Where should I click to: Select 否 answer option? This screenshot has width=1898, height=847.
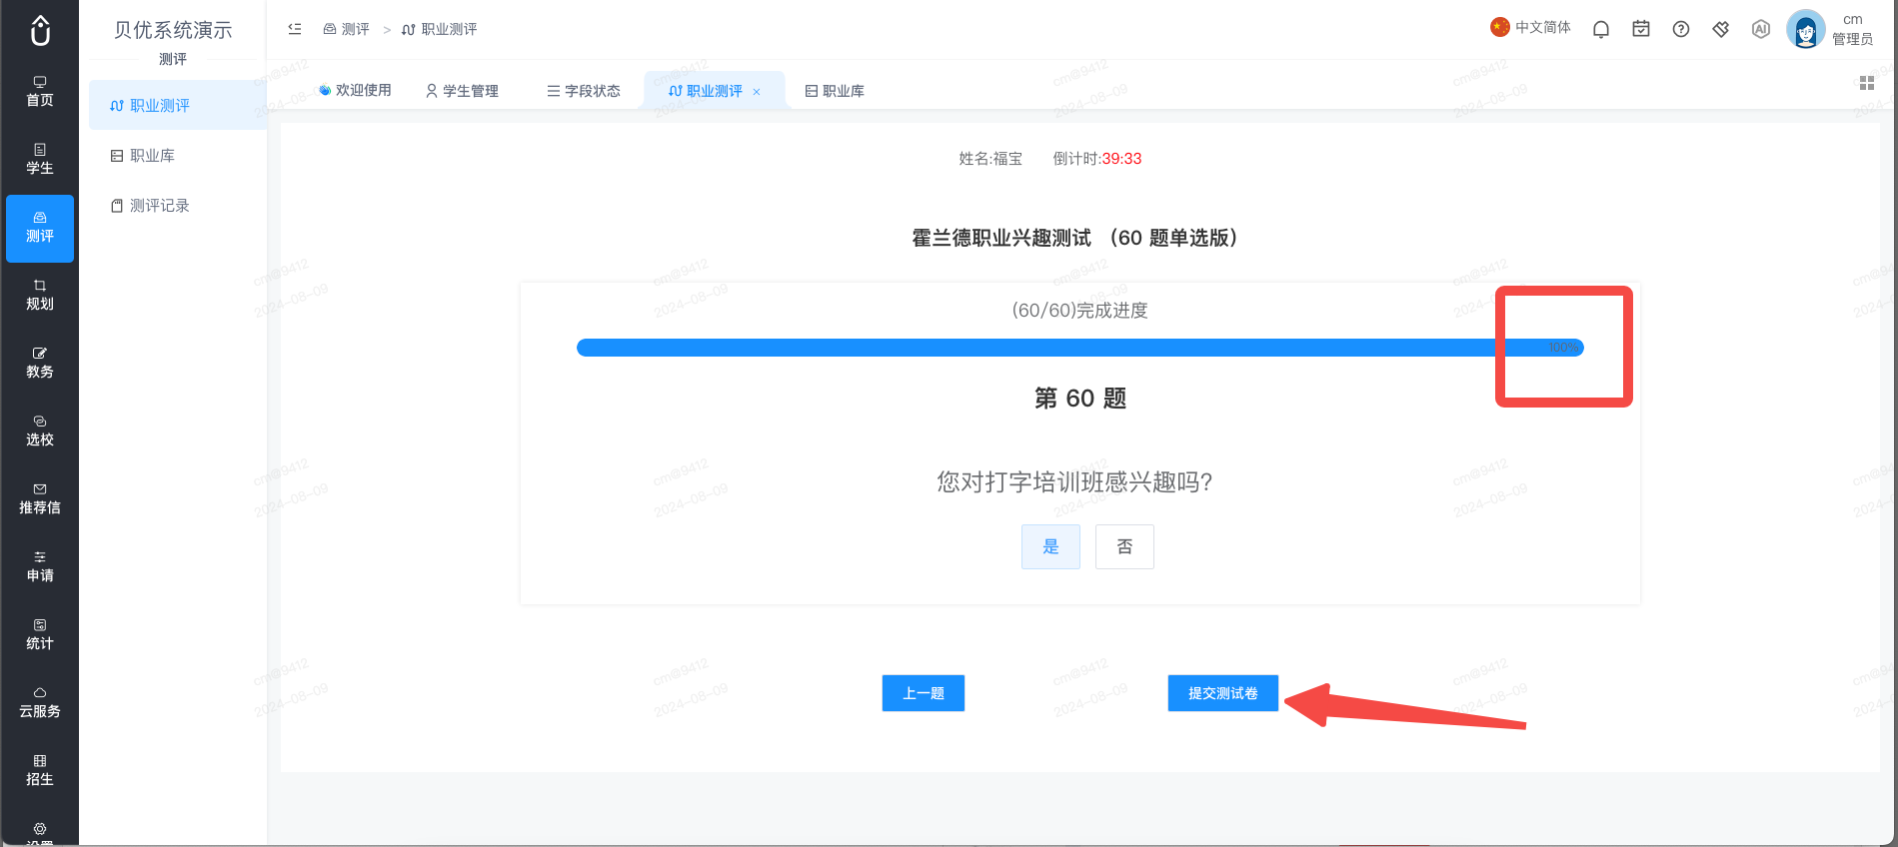1124,546
